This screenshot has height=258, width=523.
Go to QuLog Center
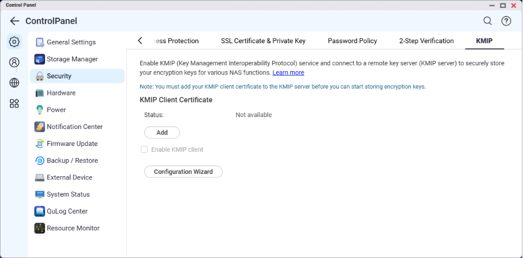[x=67, y=211]
